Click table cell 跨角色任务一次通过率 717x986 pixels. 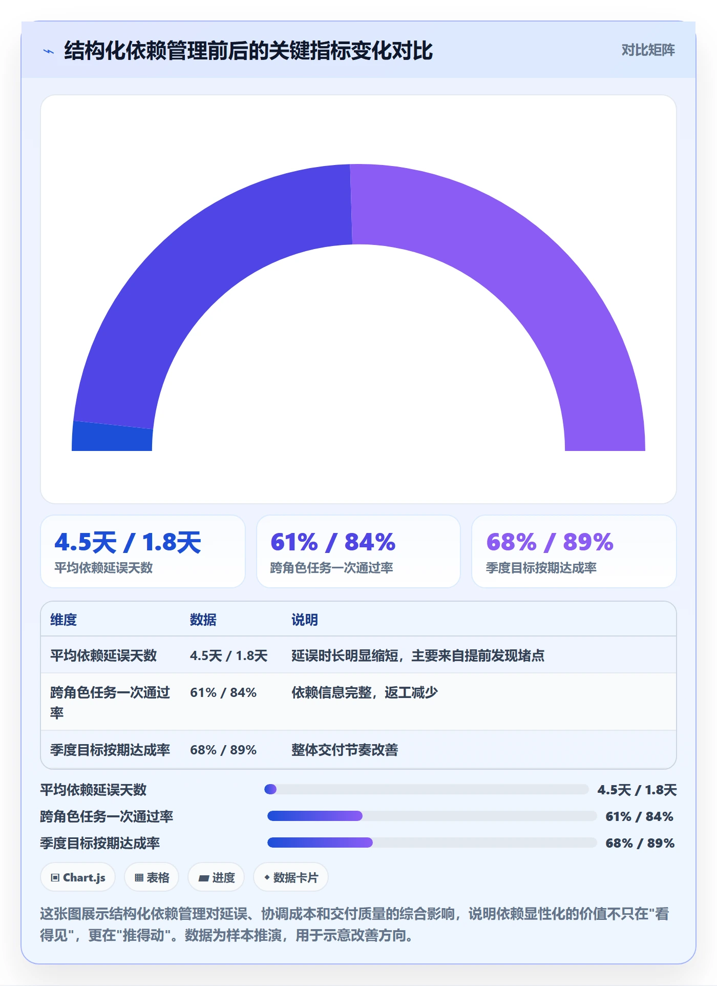click(x=110, y=702)
